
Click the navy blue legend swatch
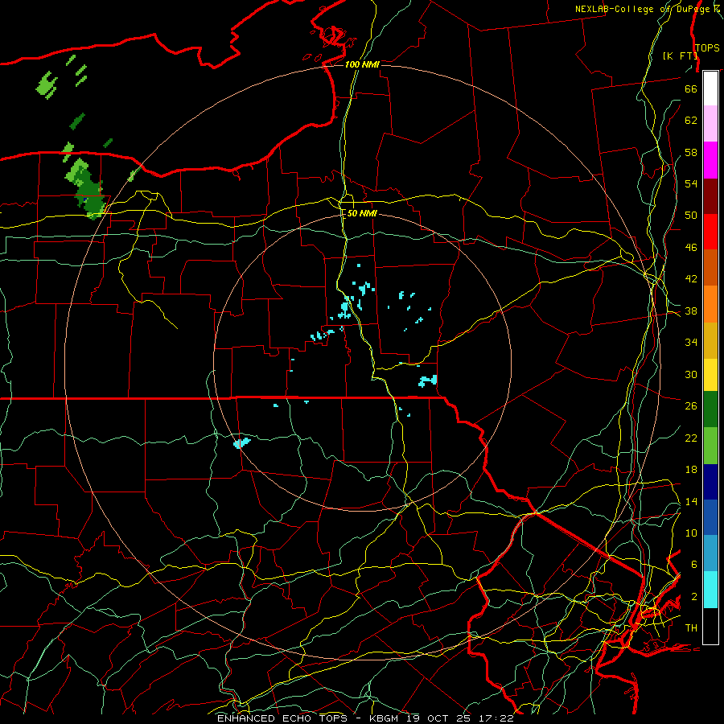[710, 482]
